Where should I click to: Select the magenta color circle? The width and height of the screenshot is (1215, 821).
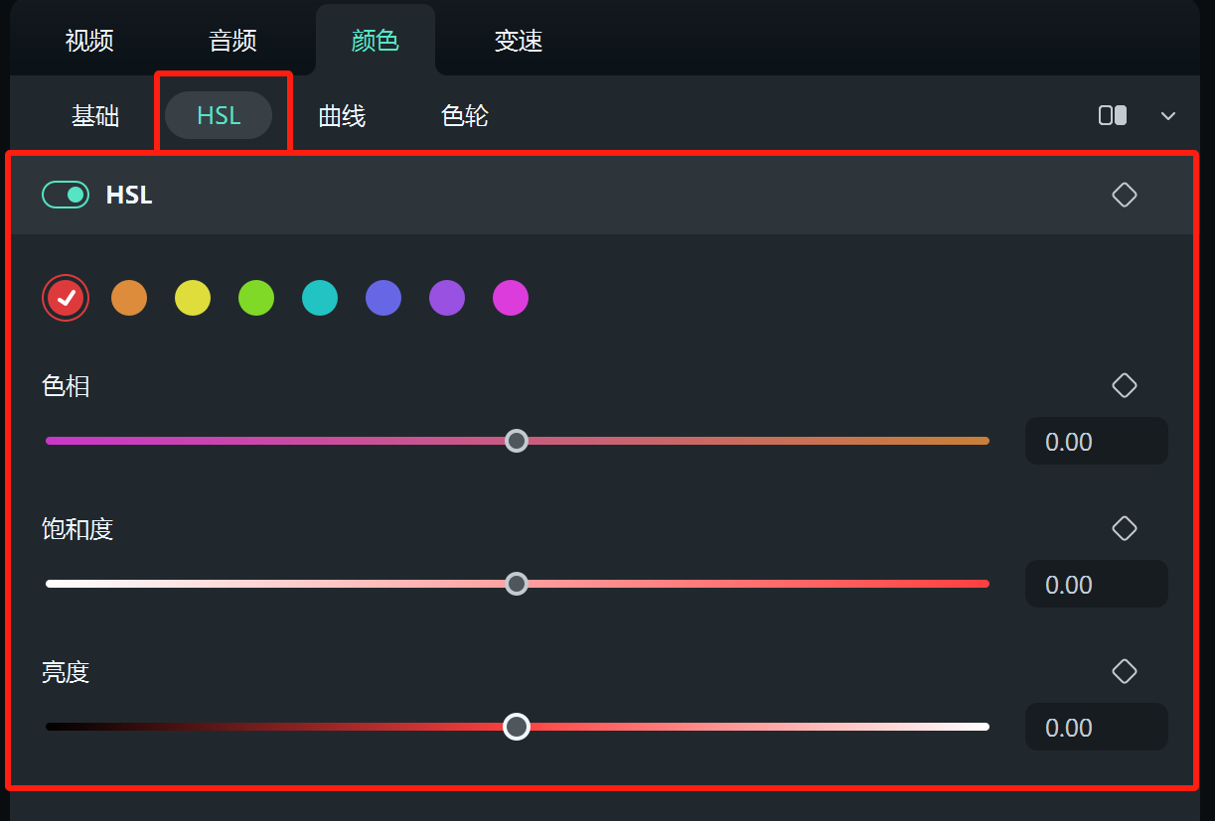510,297
